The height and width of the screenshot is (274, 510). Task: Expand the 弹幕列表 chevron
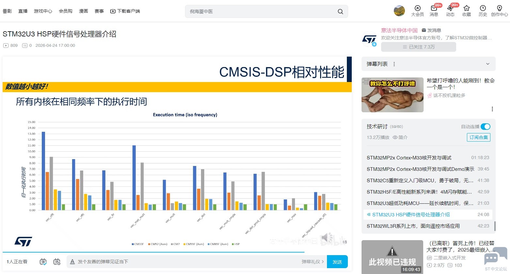(x=488, y=64)
